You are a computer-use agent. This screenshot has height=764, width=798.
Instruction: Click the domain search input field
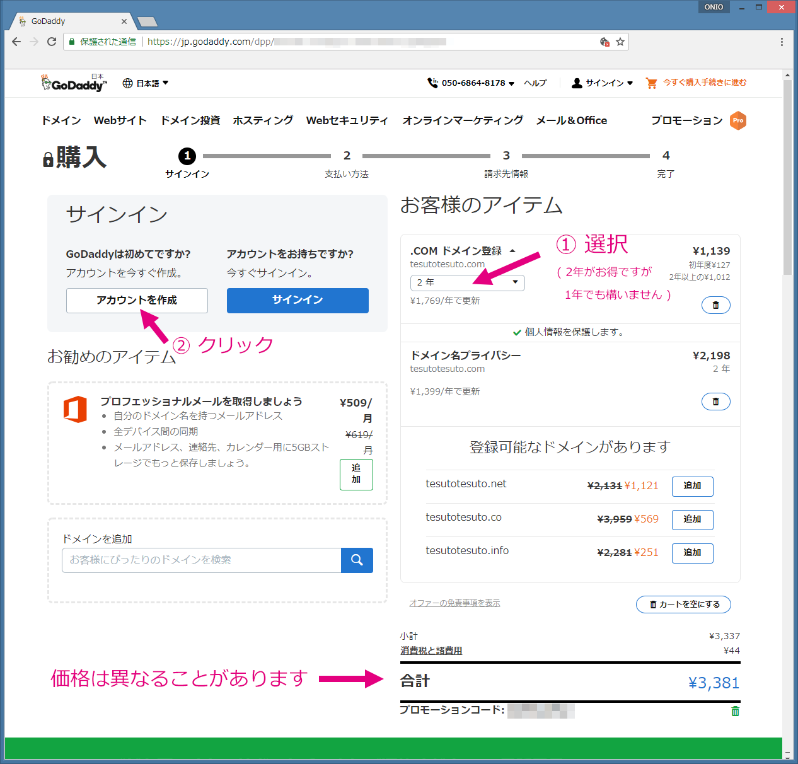coord(202,560)
